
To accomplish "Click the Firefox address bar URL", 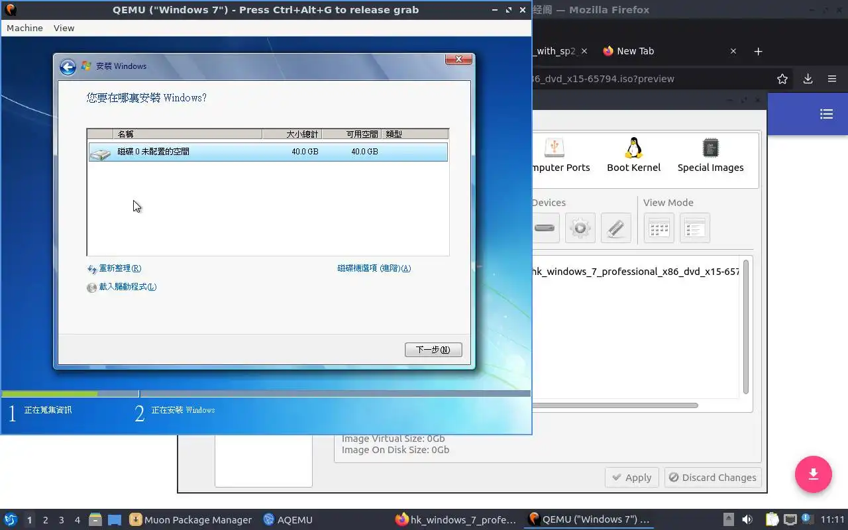I will click(x=602, y=79).
